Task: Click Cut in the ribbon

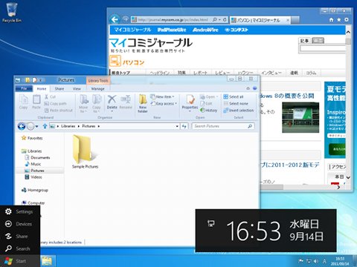Action: pyautogui.click(x=50, y=96)
